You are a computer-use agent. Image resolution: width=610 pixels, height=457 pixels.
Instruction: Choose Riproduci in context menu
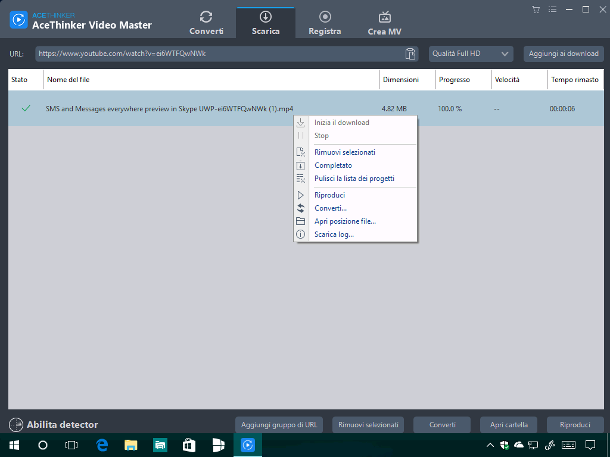[x=355, y=195]
